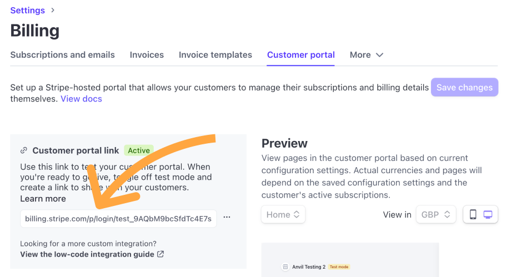Image resolution: width=517 pixels, height=277 pixels.
Task: Follow the Learn more link
Action: (43, 199)
